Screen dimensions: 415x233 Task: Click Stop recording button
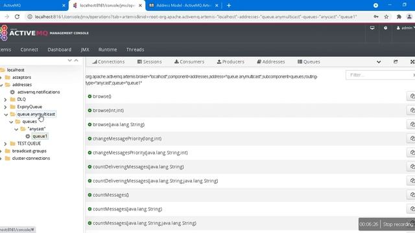398,225
